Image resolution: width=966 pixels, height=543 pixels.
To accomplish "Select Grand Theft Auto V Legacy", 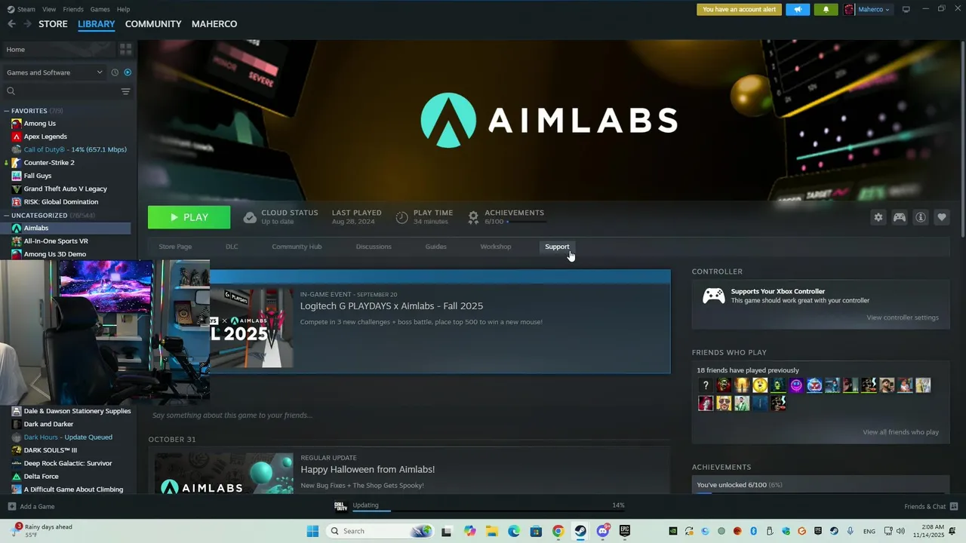I will 66,189.
